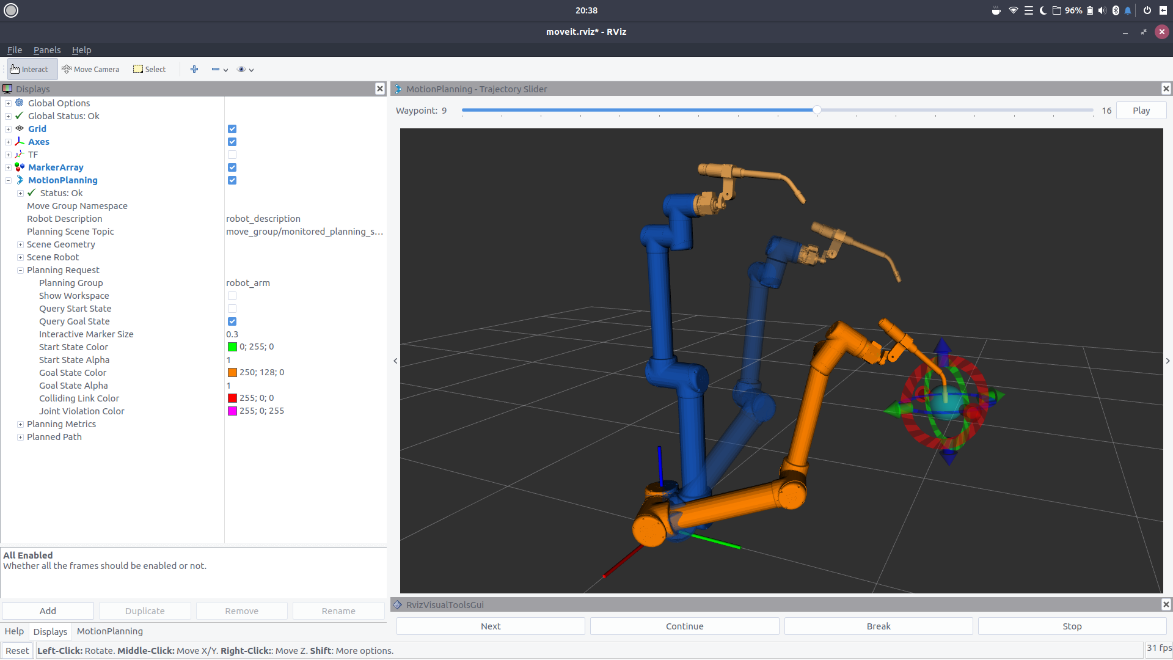Select the Move Camera tool

click(x=90, y=69)
